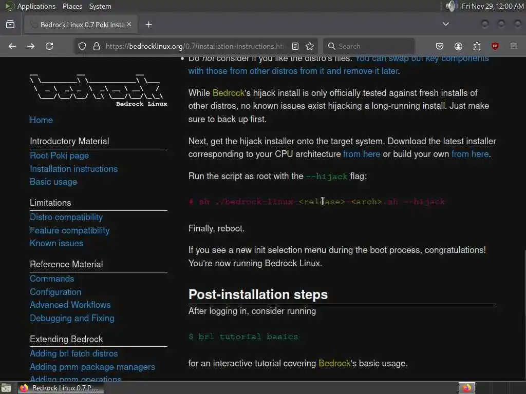This screenshot has height=394, width=526.
Task: Click the workspace switcher Firefox thumbnail
Action: tap(467, 388)
